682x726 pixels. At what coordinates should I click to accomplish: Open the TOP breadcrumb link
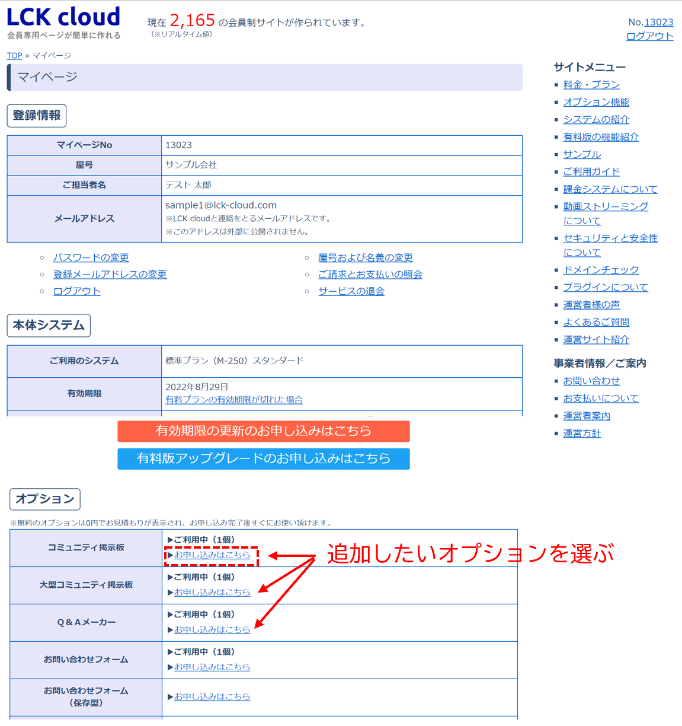[14, 55]
